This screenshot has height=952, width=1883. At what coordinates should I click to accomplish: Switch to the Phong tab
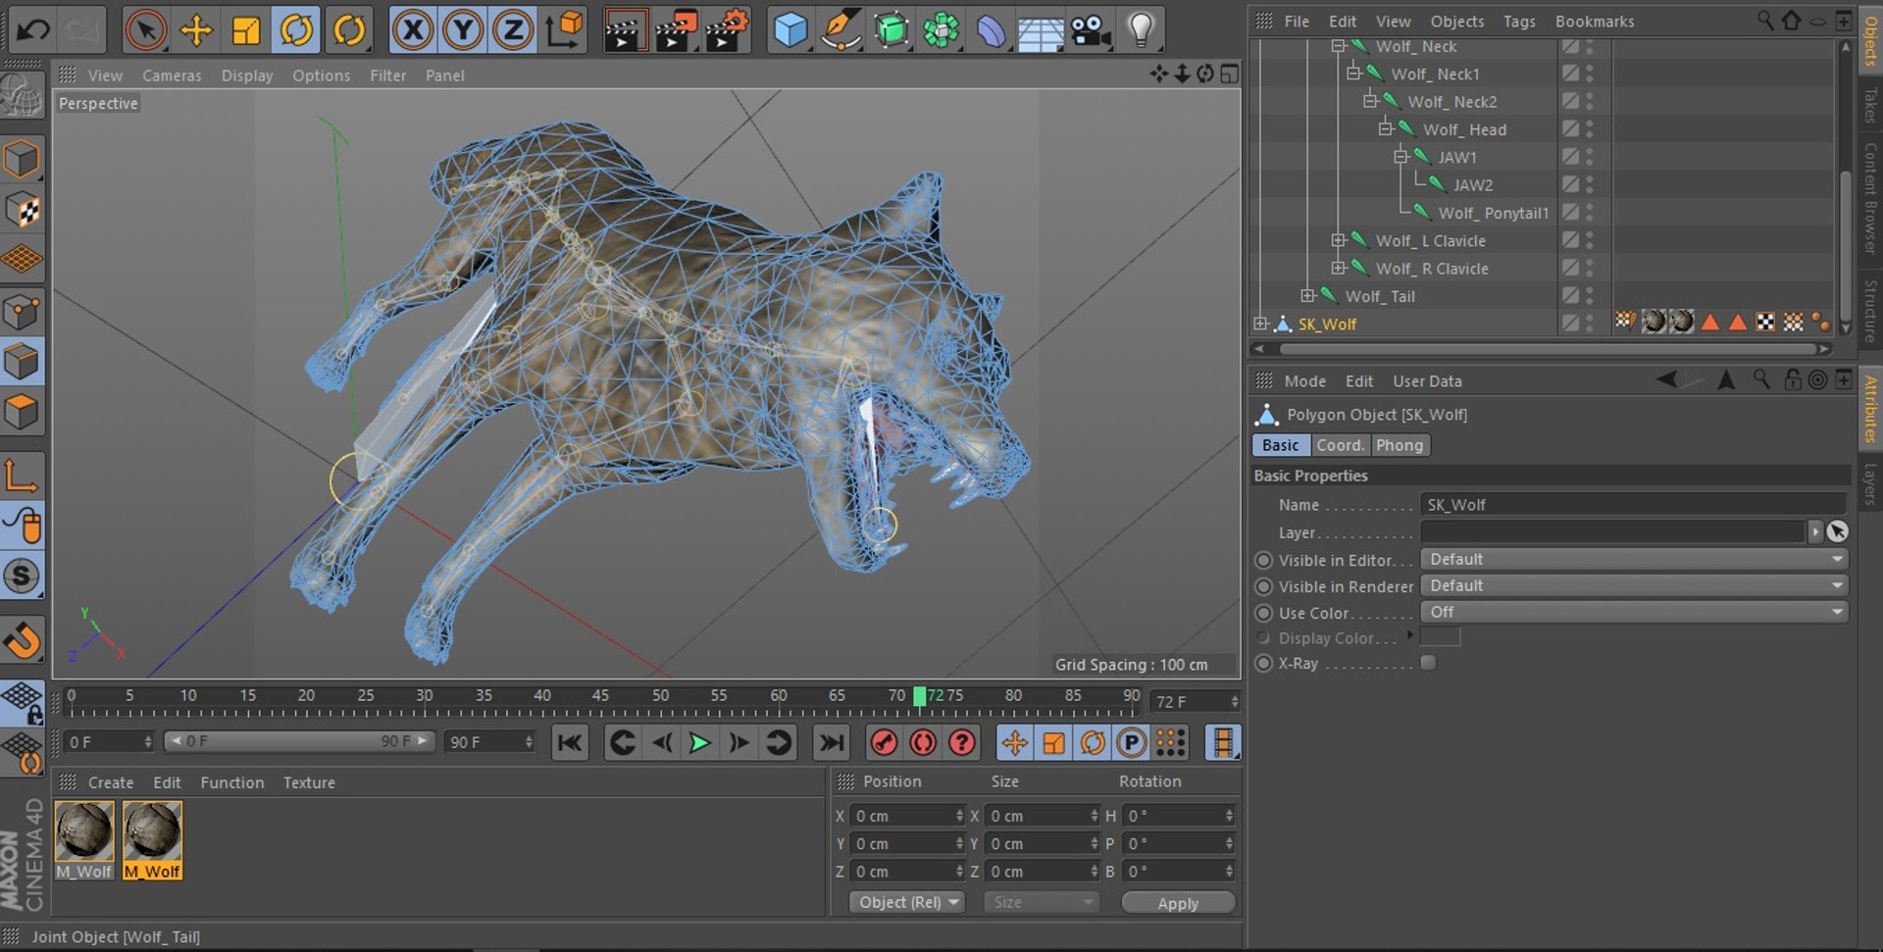pos(1400,445)
